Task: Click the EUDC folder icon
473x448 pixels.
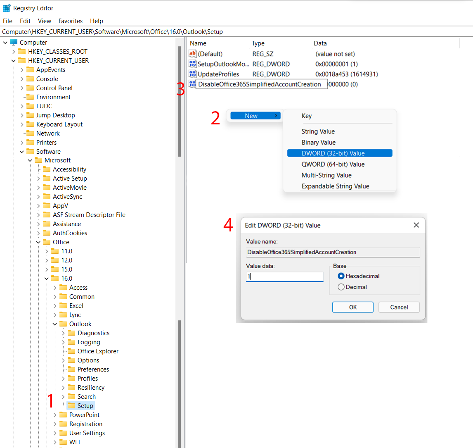Action: [x=30, y=106]
